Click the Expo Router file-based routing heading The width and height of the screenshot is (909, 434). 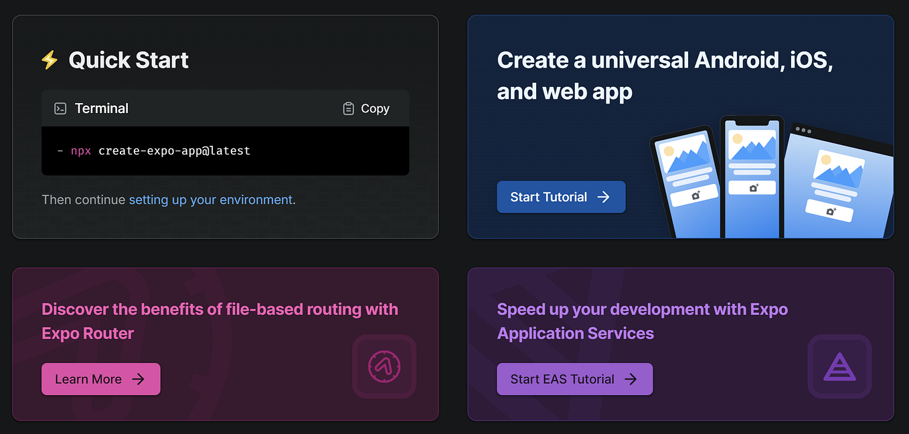pyautogui.click(x=220, y=320)
